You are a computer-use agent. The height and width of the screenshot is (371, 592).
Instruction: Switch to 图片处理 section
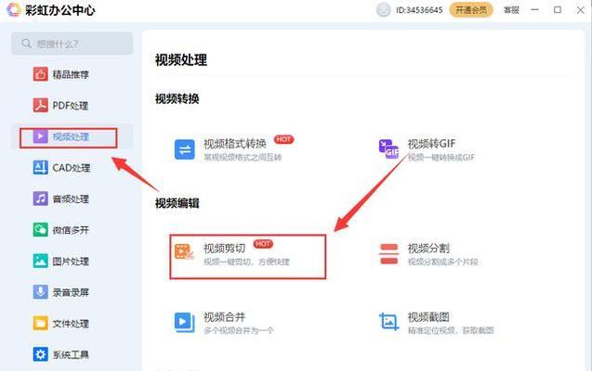72,261
